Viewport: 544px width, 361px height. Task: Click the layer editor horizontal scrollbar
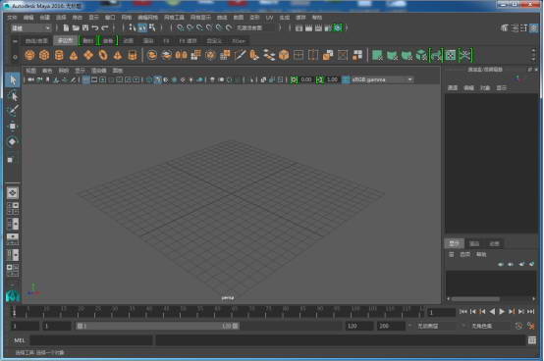(475, 298)
